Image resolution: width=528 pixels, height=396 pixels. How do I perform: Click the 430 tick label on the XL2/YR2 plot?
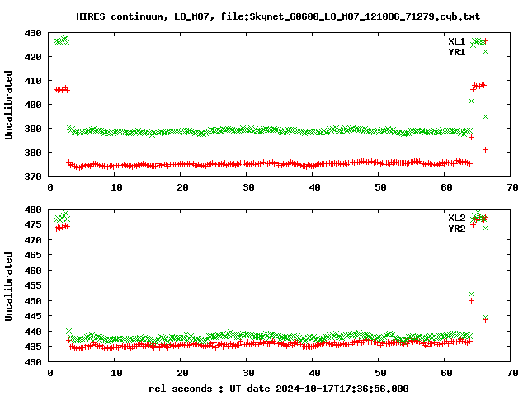point(33,362)
